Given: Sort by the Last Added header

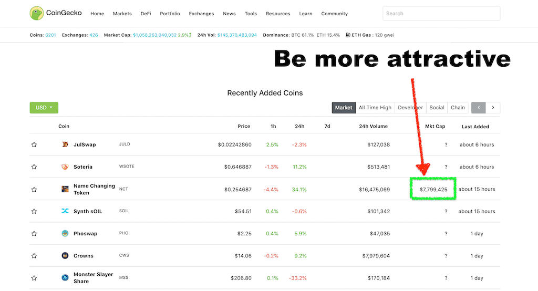Looking at the screenshot, I should pyautogui.click(x=475, y=127).
